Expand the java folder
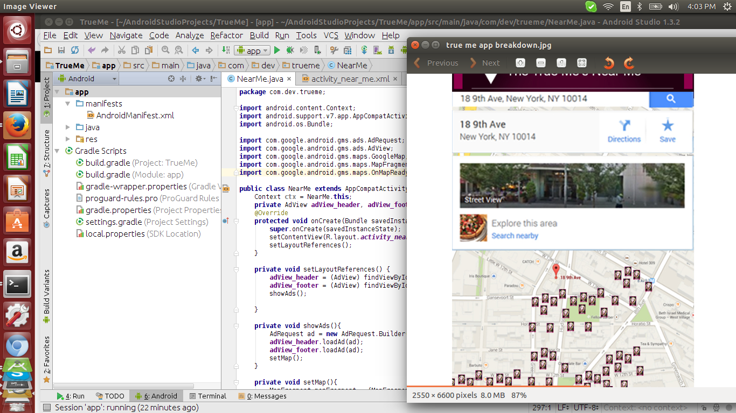This screenshot has height=413, width=736. (68, 127)
